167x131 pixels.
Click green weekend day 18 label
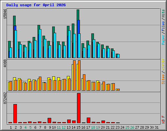[93, 127]
